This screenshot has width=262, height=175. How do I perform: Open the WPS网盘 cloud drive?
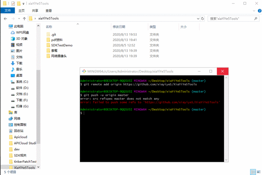point(22,33)
